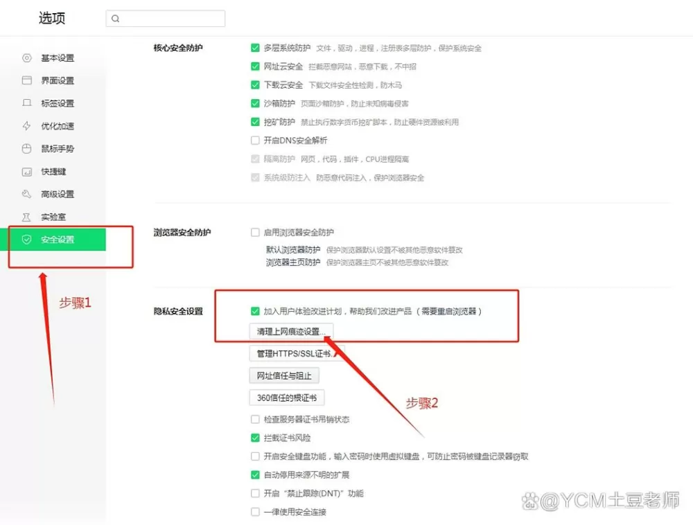Image resolution: width=693 pixels, height=525 pixels.
Task: Click 默认浏览器防护 text
Action: coord(293,250)
